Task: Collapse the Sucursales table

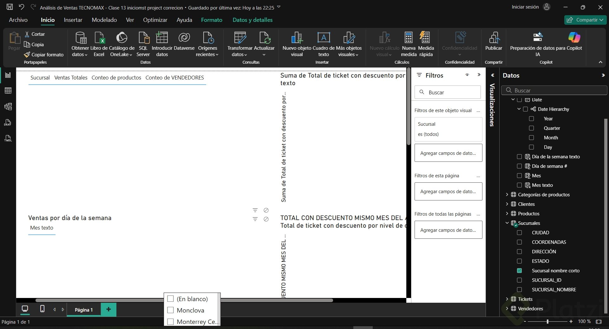Action: pyautogui.click(x=507, y=223)
